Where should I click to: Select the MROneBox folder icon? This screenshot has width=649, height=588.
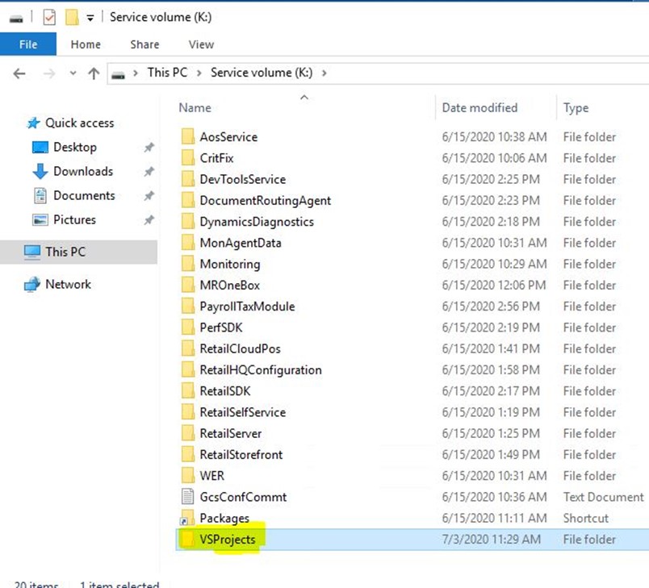[188, 285]
